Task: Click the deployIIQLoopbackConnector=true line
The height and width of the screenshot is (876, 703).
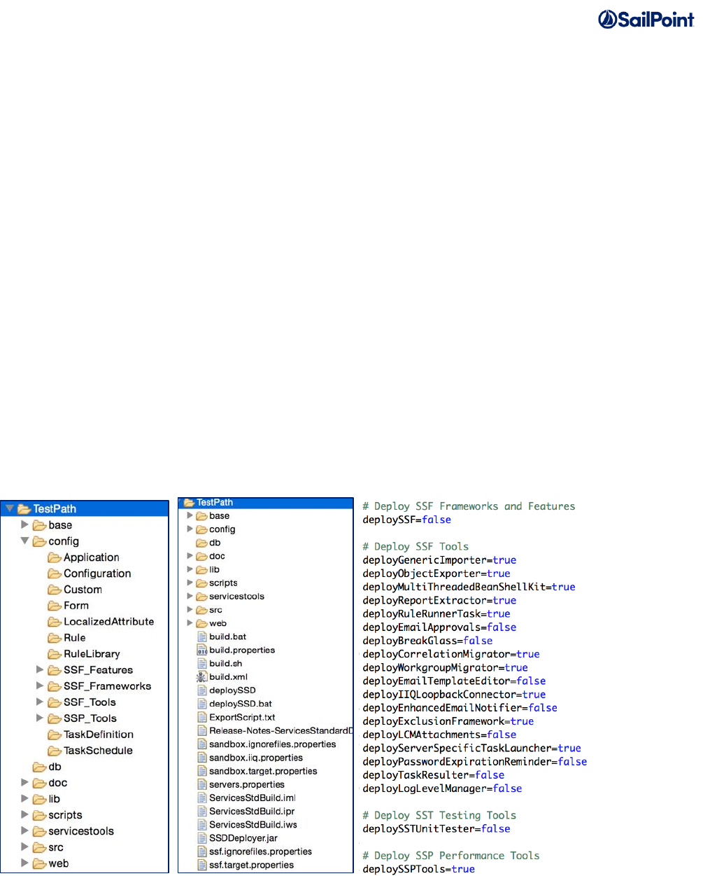Action: 454,695
